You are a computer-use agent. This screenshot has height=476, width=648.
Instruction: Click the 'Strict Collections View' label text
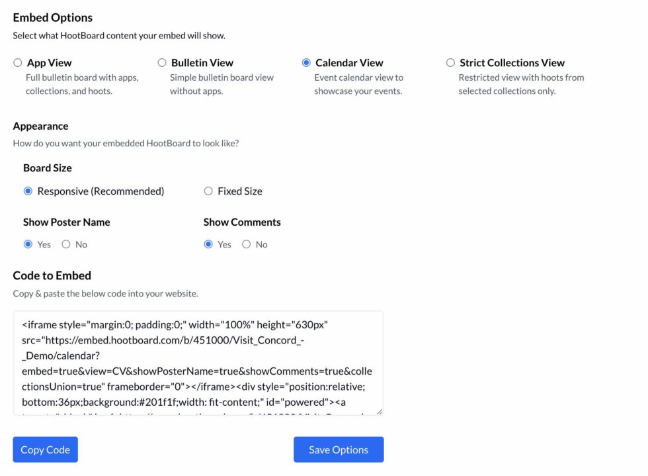tap(512, 63)
